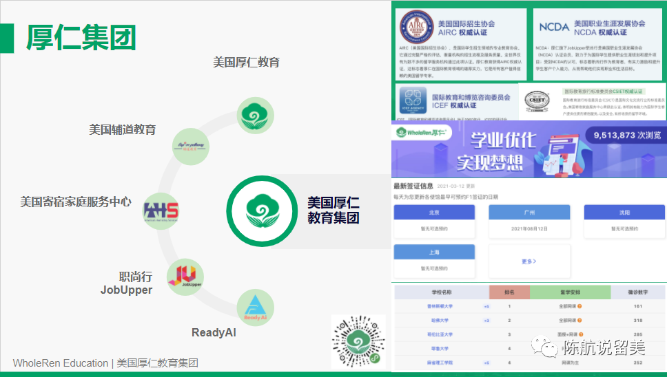Select the 北京 visa info card
The width and height of the screenshot is (667, 377).
pyautogui.click(x=434, y=222)
